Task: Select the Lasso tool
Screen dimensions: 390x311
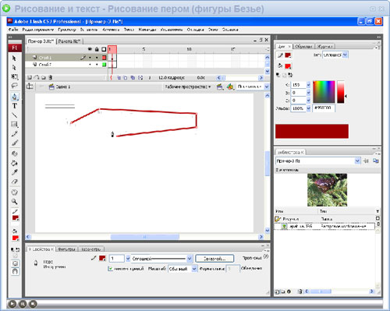Action: coord(14,86)
